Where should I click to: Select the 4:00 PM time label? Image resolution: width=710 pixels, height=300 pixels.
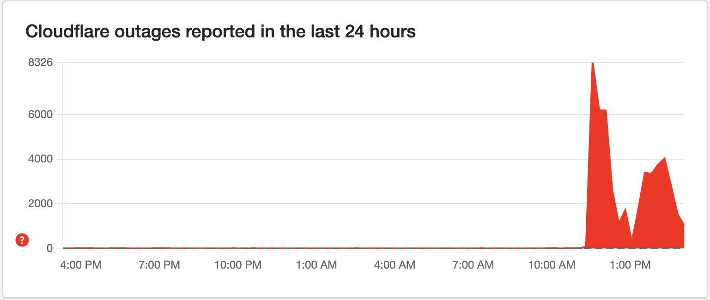coord(80,265)
